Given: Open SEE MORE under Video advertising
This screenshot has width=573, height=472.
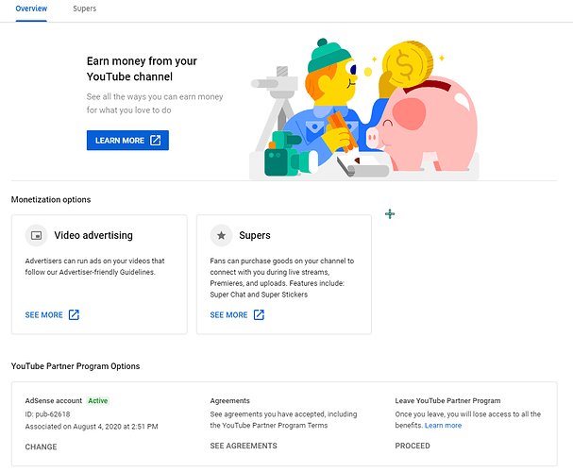Looking at the screenshot, I should click(52, 315).
